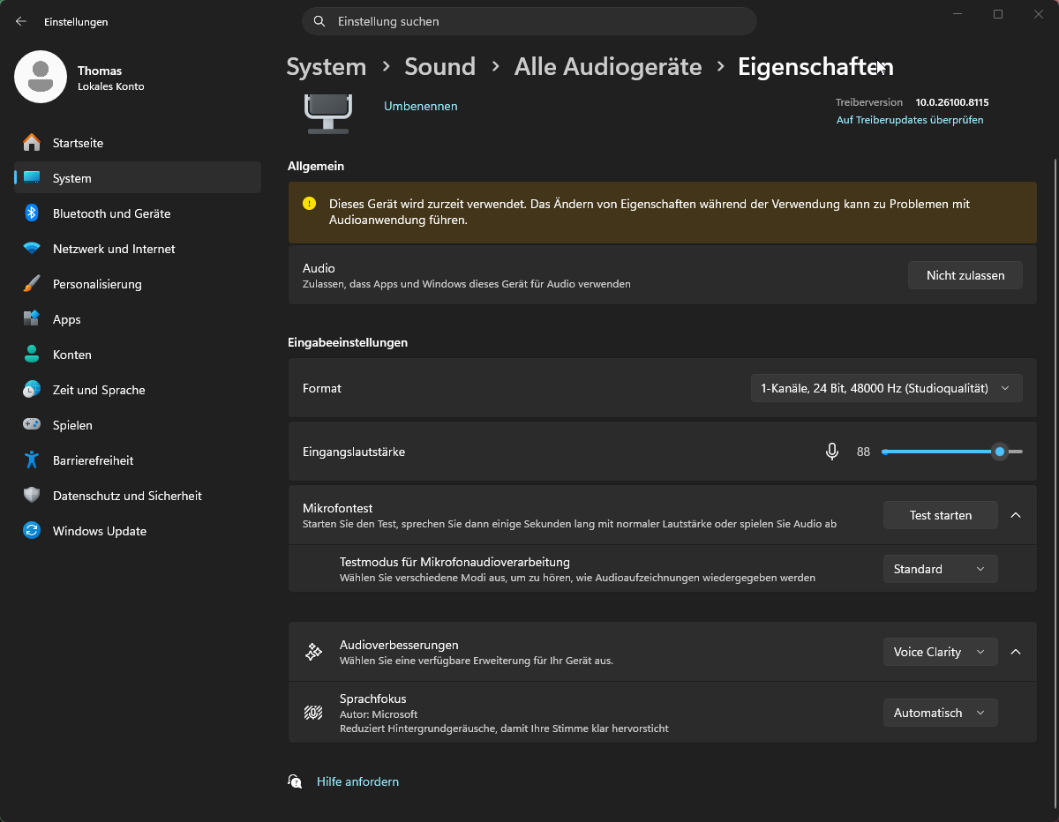Start the microphone test
This screenshot has height=822, width=1059.
[x=940, y=515]
